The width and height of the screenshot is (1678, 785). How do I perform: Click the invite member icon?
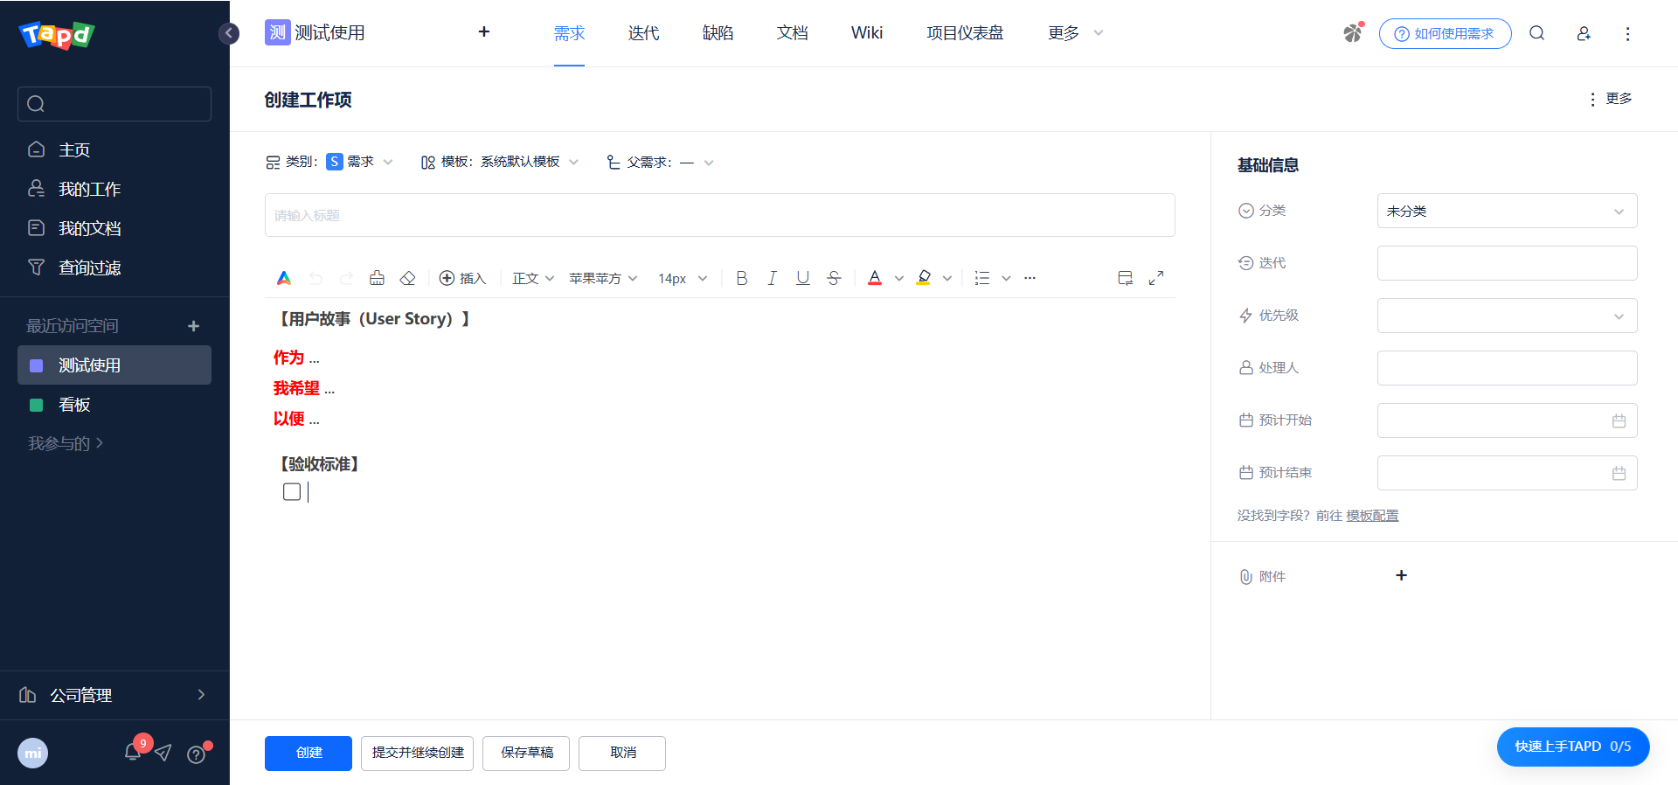(x=1584, y=33)
